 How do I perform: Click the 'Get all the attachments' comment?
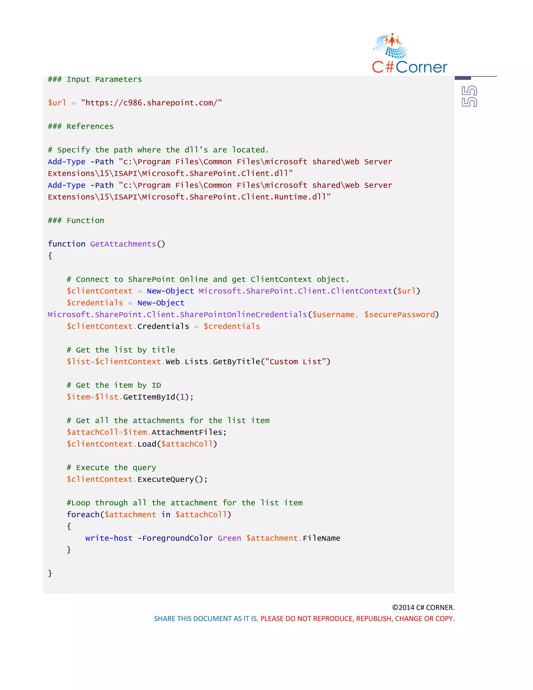[168, 421]
